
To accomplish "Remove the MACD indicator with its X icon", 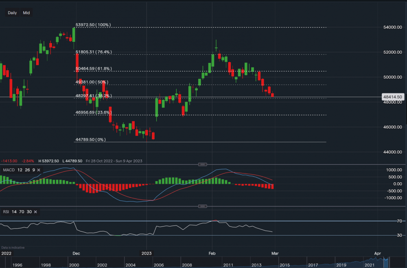I will [39, 169].
